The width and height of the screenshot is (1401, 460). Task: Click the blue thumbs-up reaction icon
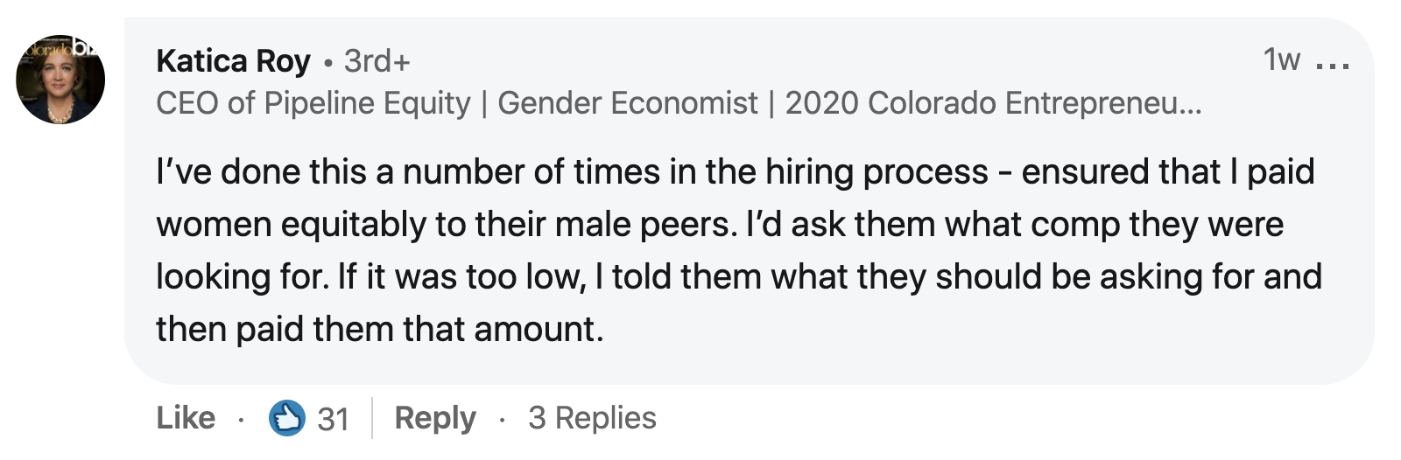pyautogui.click(x=286, y=418)
